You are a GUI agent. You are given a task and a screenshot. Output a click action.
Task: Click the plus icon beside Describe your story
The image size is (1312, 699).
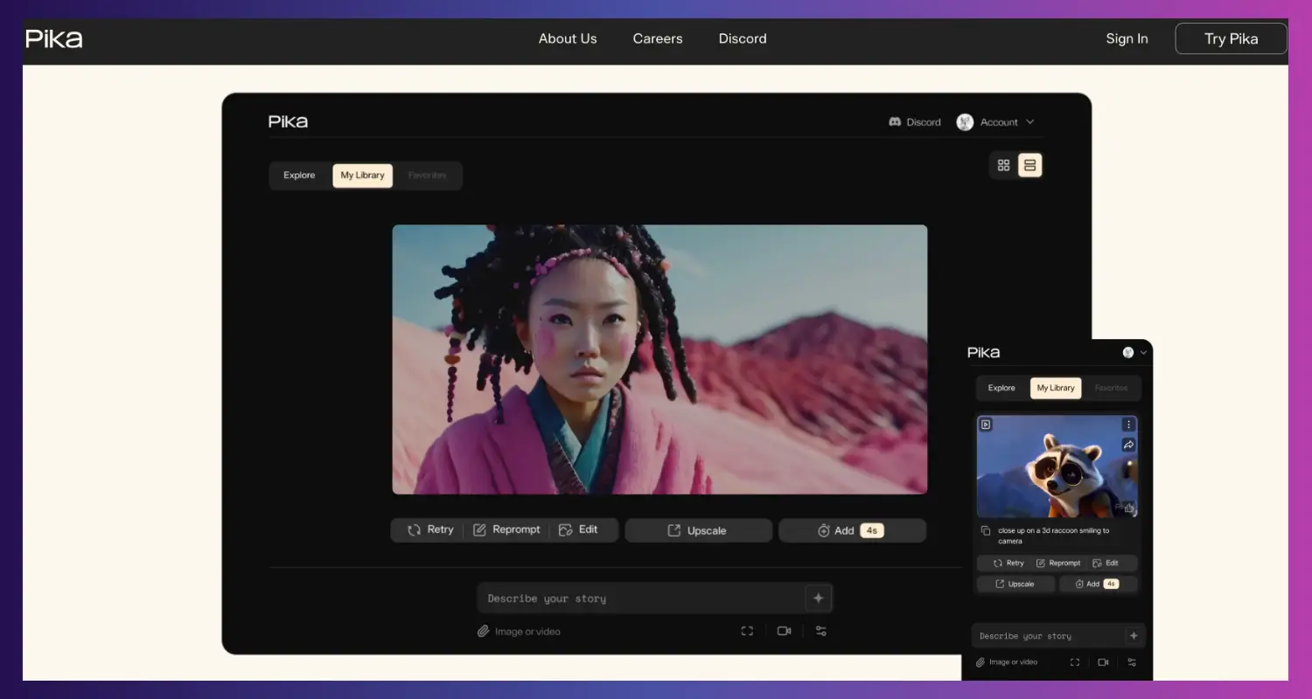pyautogui.click(x=819, y=599)
